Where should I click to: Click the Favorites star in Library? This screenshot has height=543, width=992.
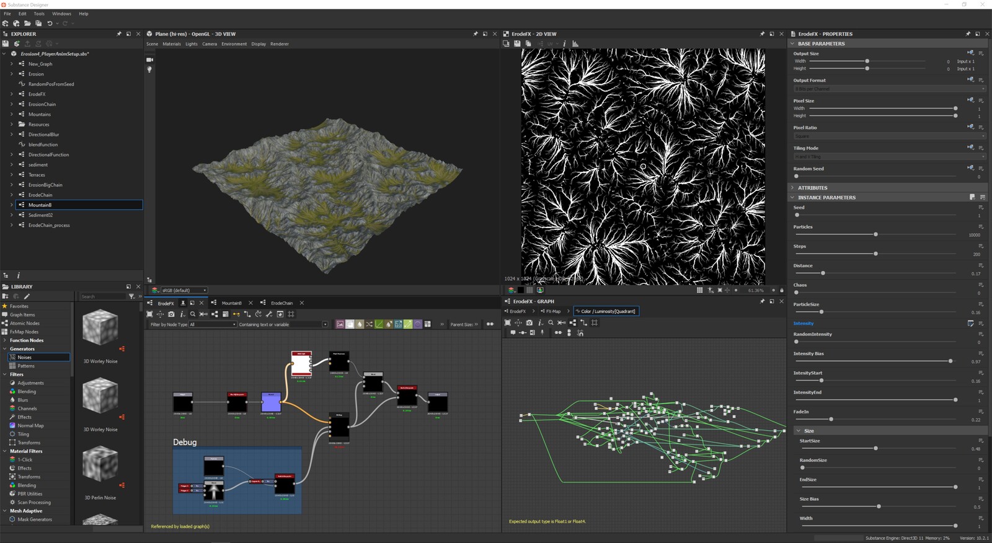click(x=5, y=306)
